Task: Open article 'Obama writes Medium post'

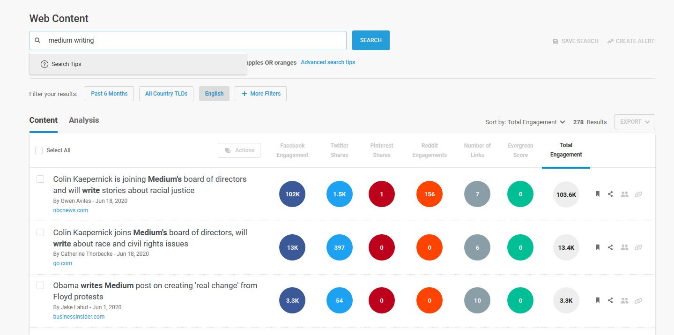Action: coord(156,291)
